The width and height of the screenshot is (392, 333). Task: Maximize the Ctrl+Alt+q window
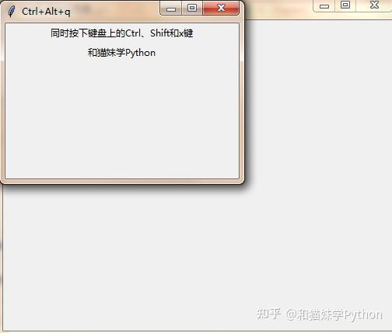pyautogui.click(x=192, y=8)
